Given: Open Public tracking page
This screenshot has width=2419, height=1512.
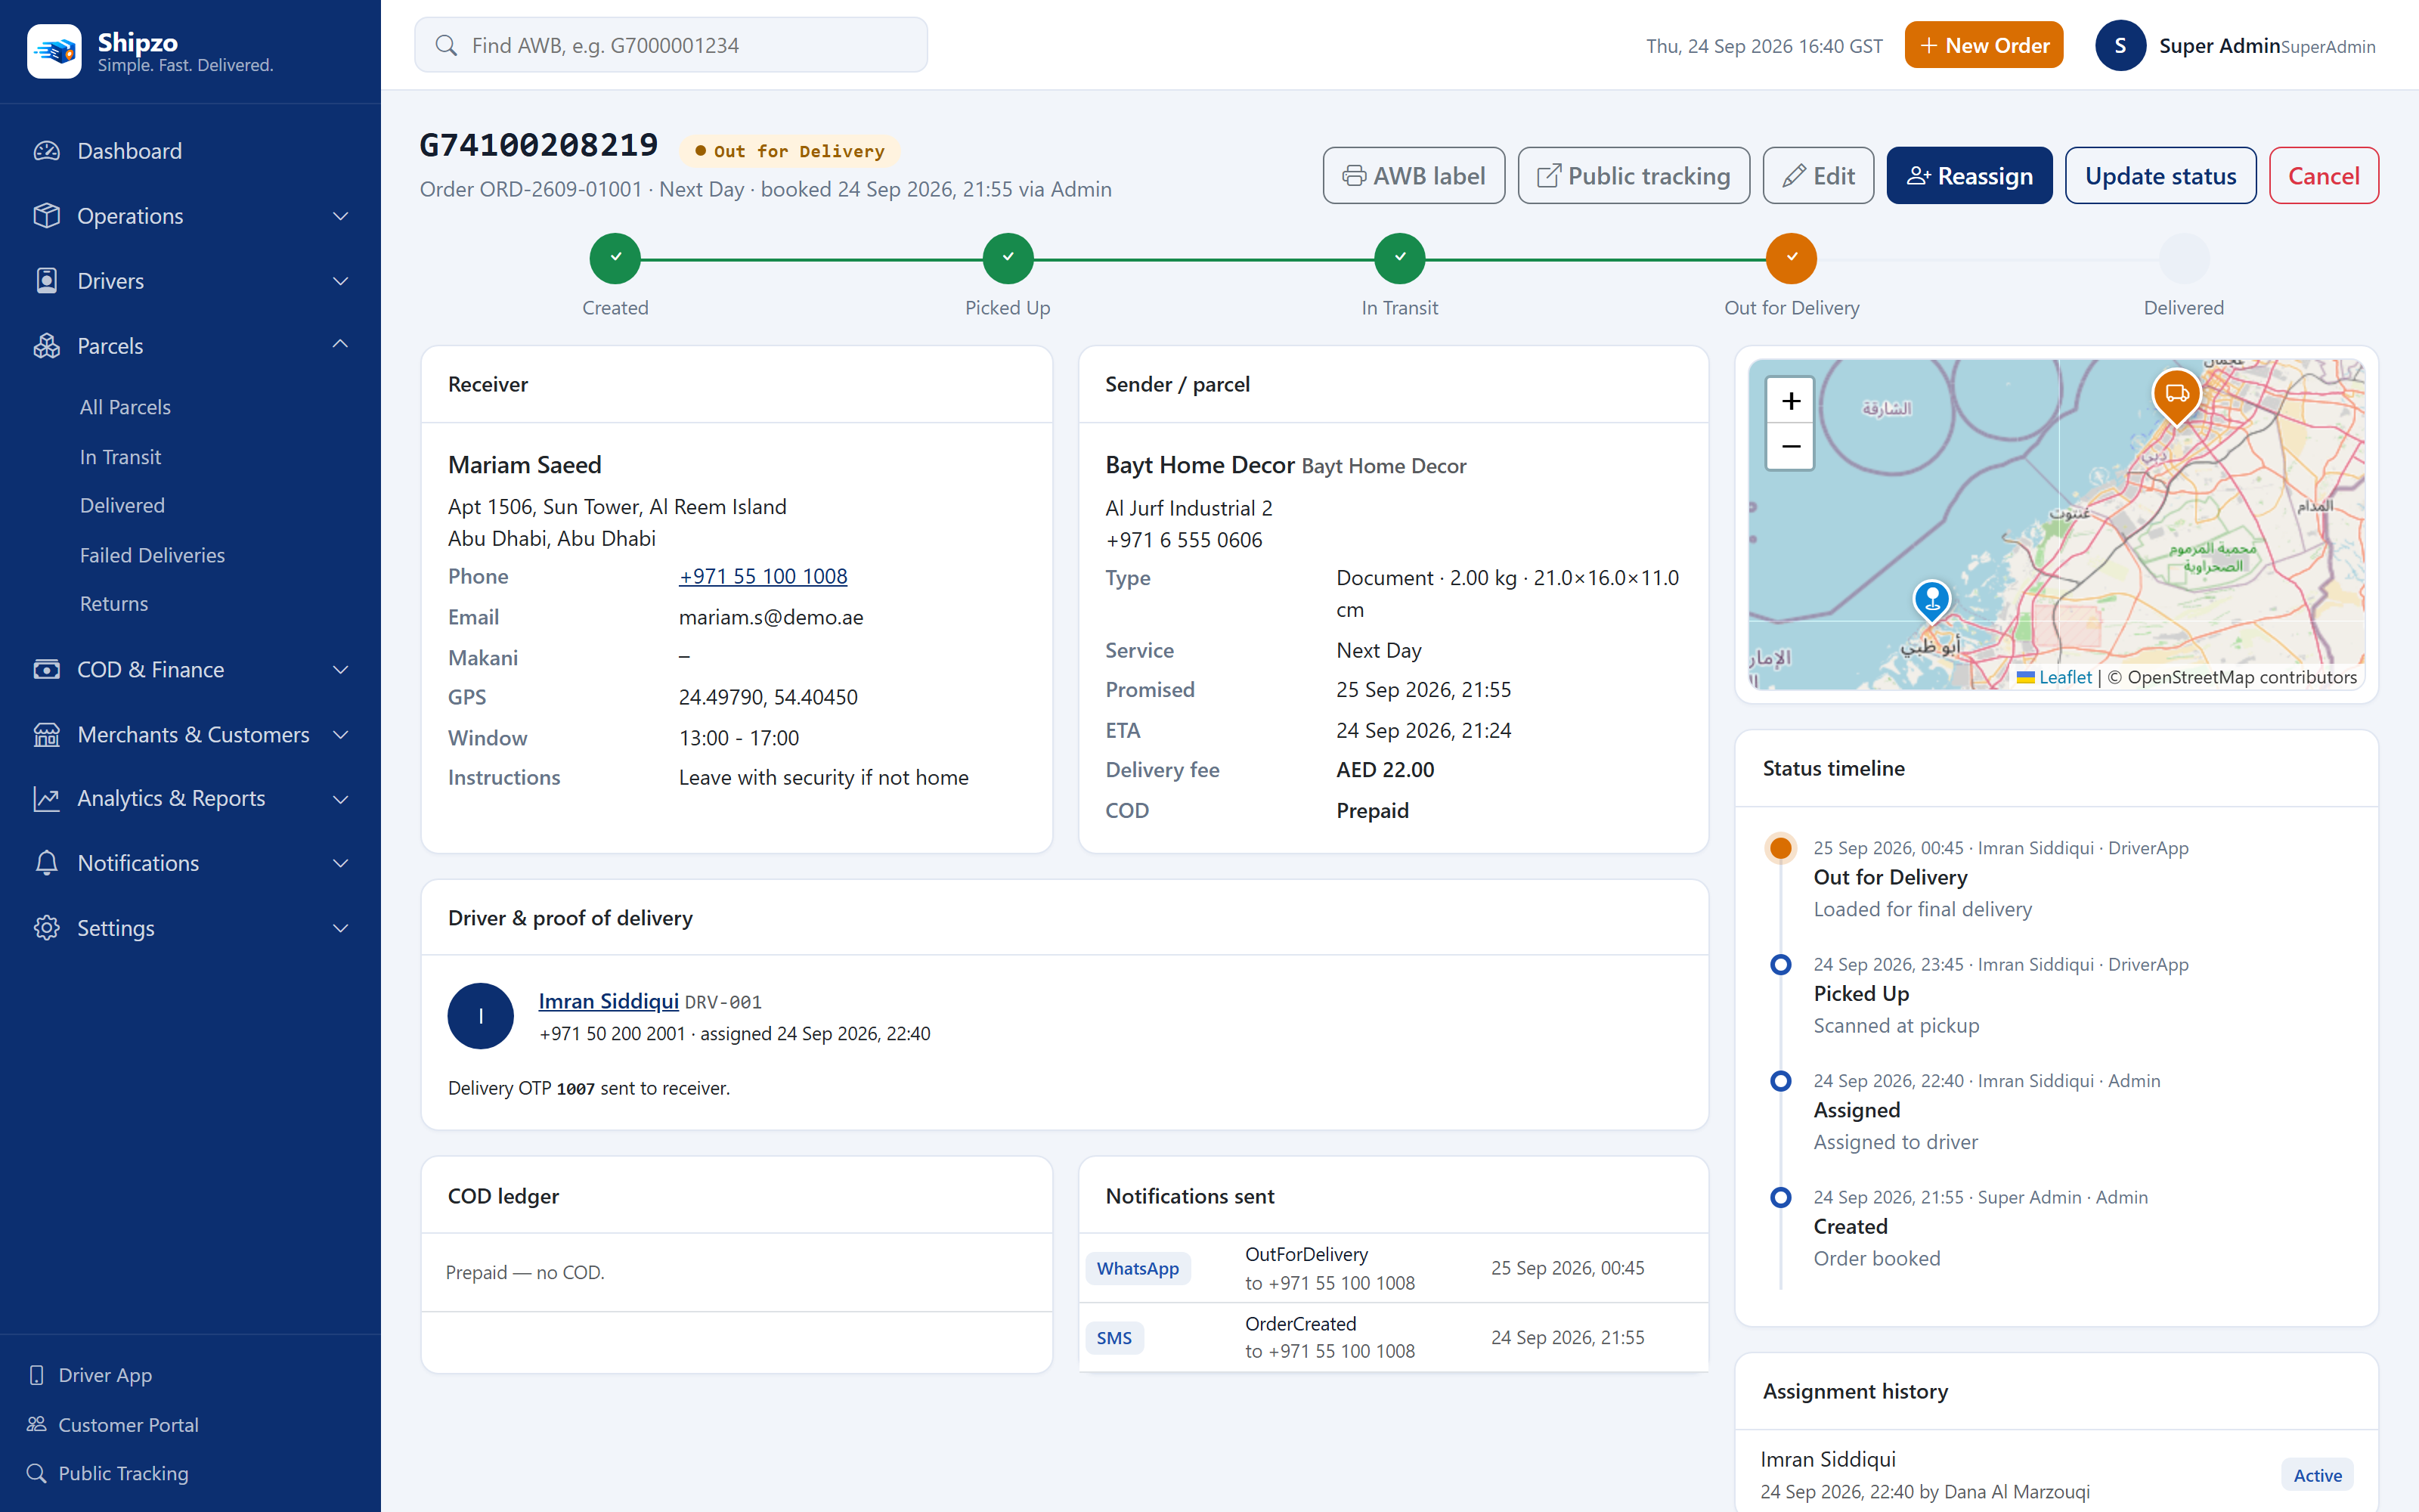Looking at the screenshot, I should [x=1634, y=176].
